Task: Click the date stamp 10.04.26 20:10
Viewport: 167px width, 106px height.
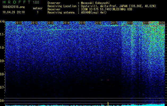Action: pos(14,12)
